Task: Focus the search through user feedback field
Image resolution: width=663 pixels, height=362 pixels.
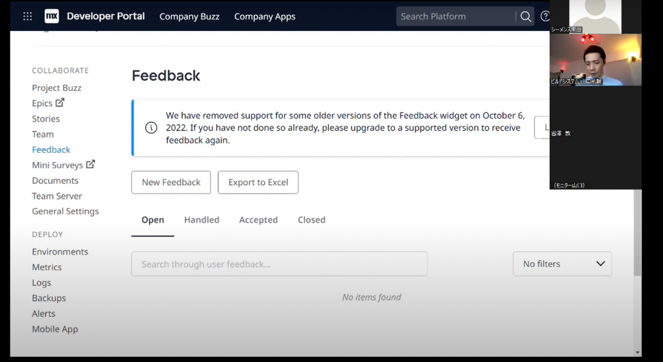Action: (279, 264)
